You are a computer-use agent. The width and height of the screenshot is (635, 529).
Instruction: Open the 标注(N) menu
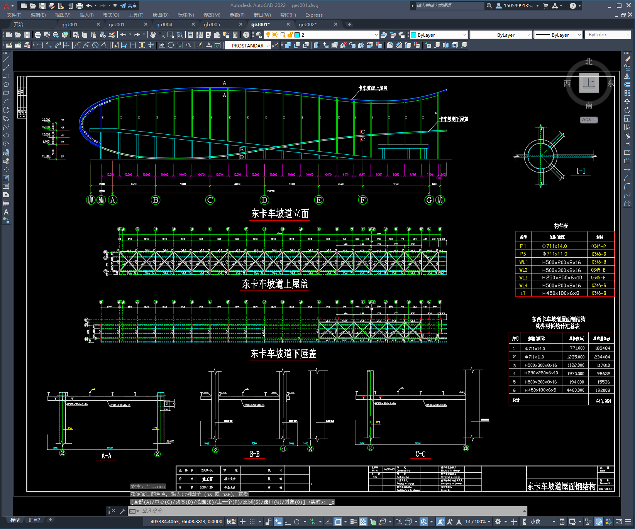pos(186,15)
